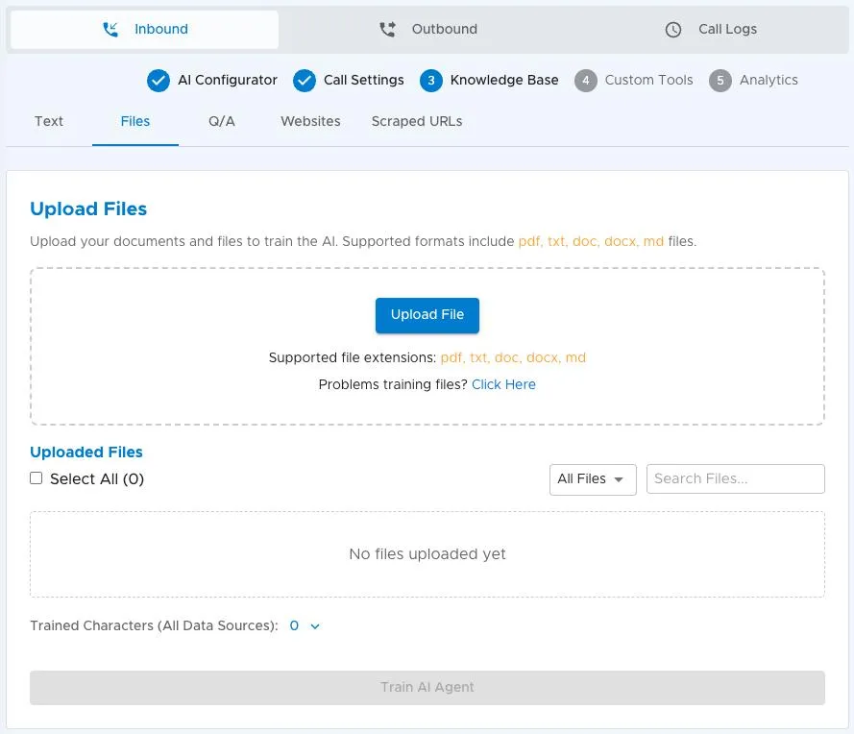Click the Inbound phone icon

110,30
